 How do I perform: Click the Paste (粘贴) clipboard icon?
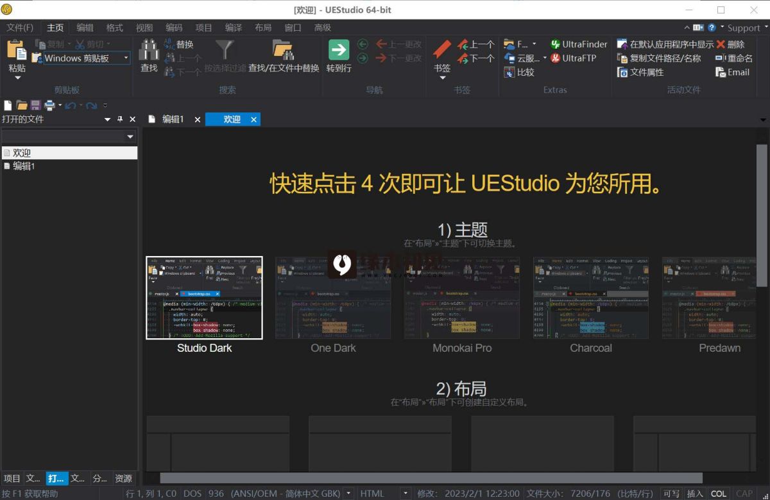click(17, 51)
